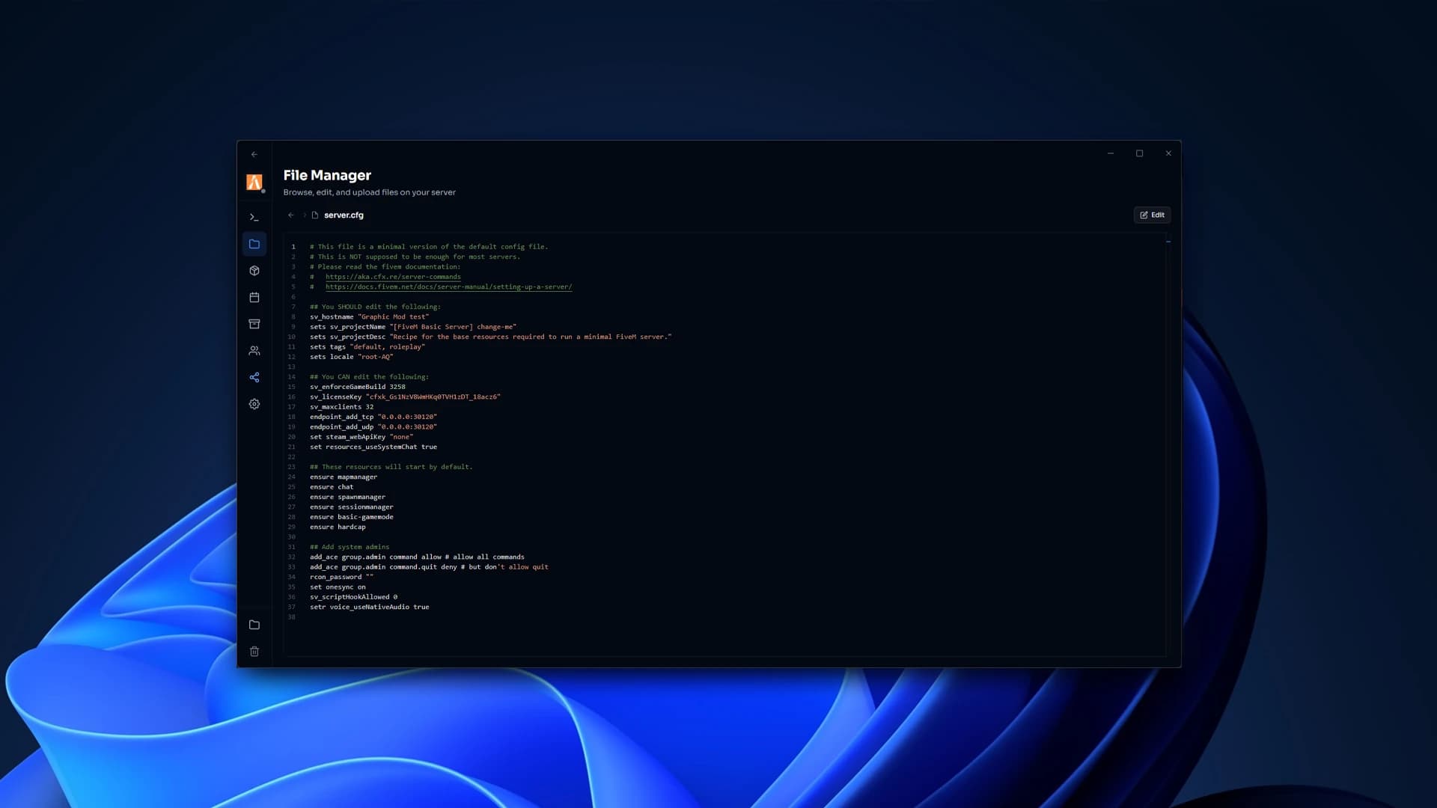The image size is (1437, 808).
Task: Click the resources_useSystemChat true line
Action: coord(373,447)
